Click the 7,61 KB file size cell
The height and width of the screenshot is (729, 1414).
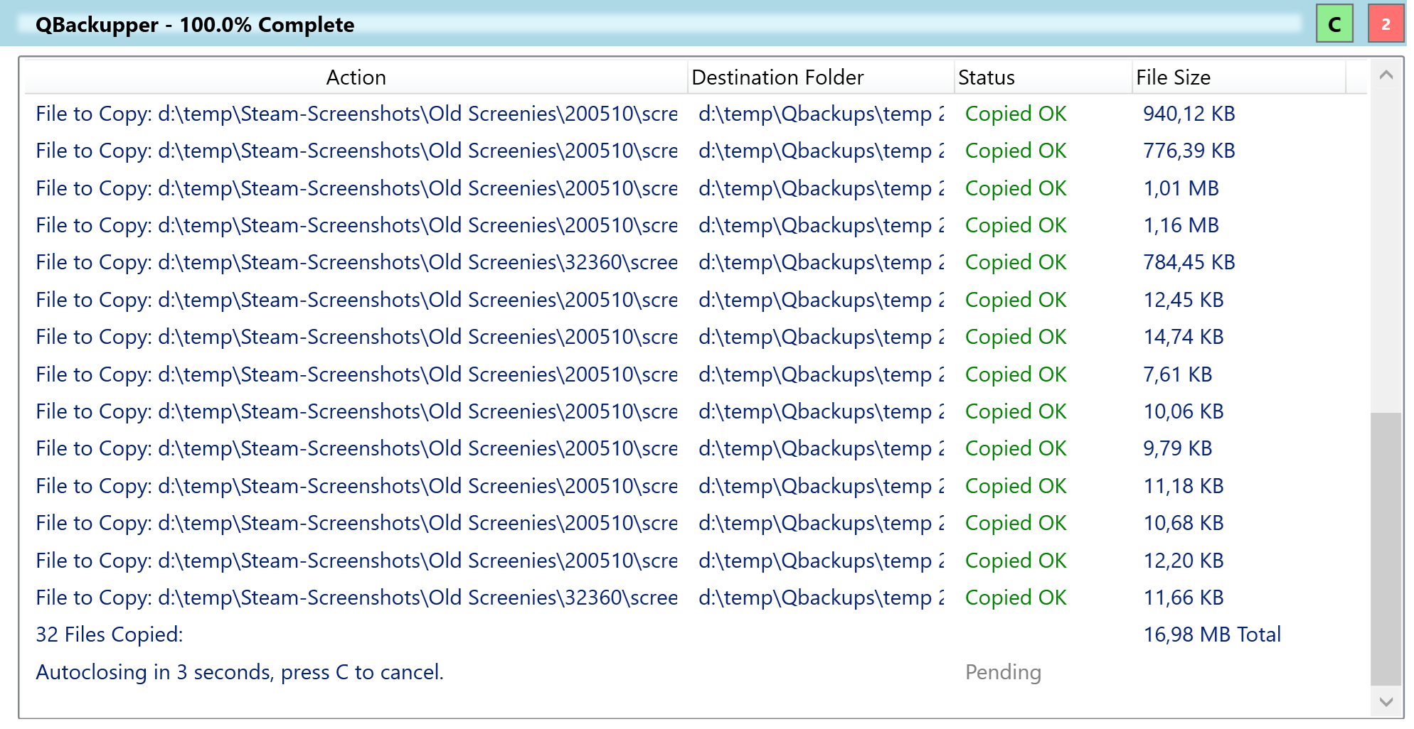[1178, 374]
